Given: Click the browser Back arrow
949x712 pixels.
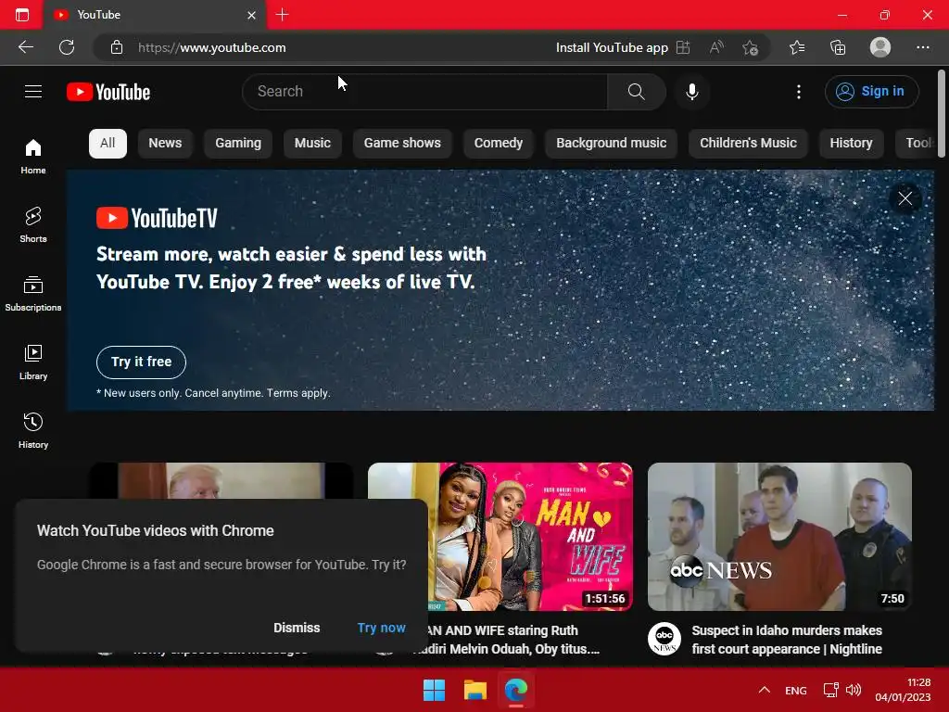Looking at the screenshot, I should pos(25,47).
